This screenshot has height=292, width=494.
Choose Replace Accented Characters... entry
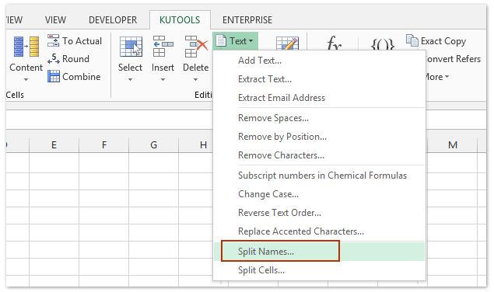click(x=319, y=231)
